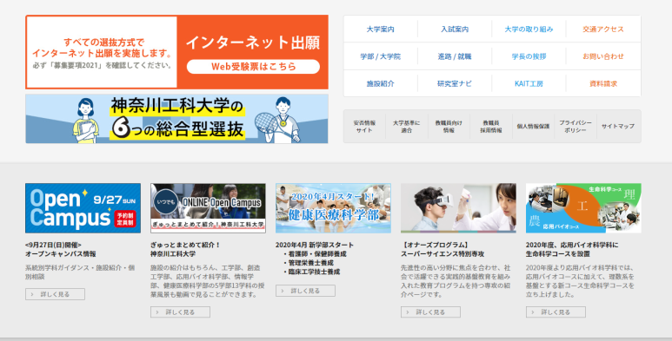Click the VR headset honors program image

click(458, 208)
